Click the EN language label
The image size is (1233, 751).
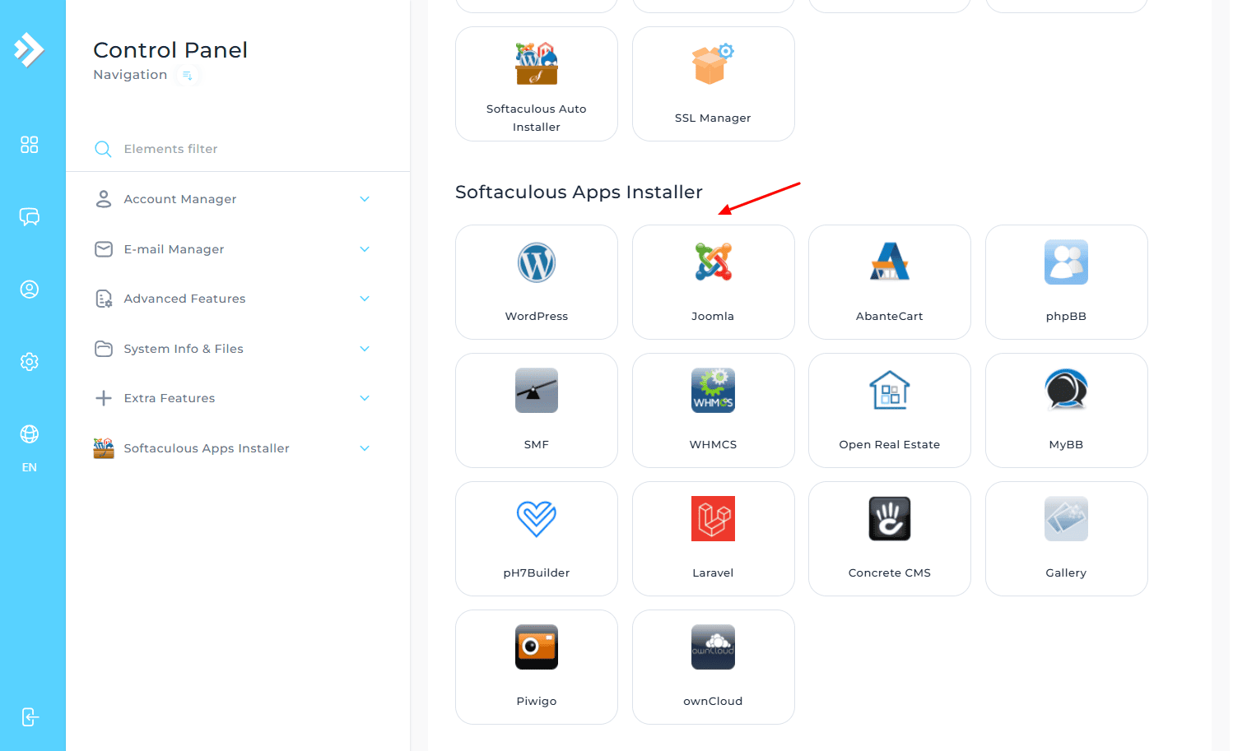point(30,467)
